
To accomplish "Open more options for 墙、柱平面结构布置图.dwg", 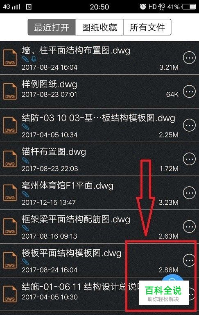I will [x=189, y=58].
